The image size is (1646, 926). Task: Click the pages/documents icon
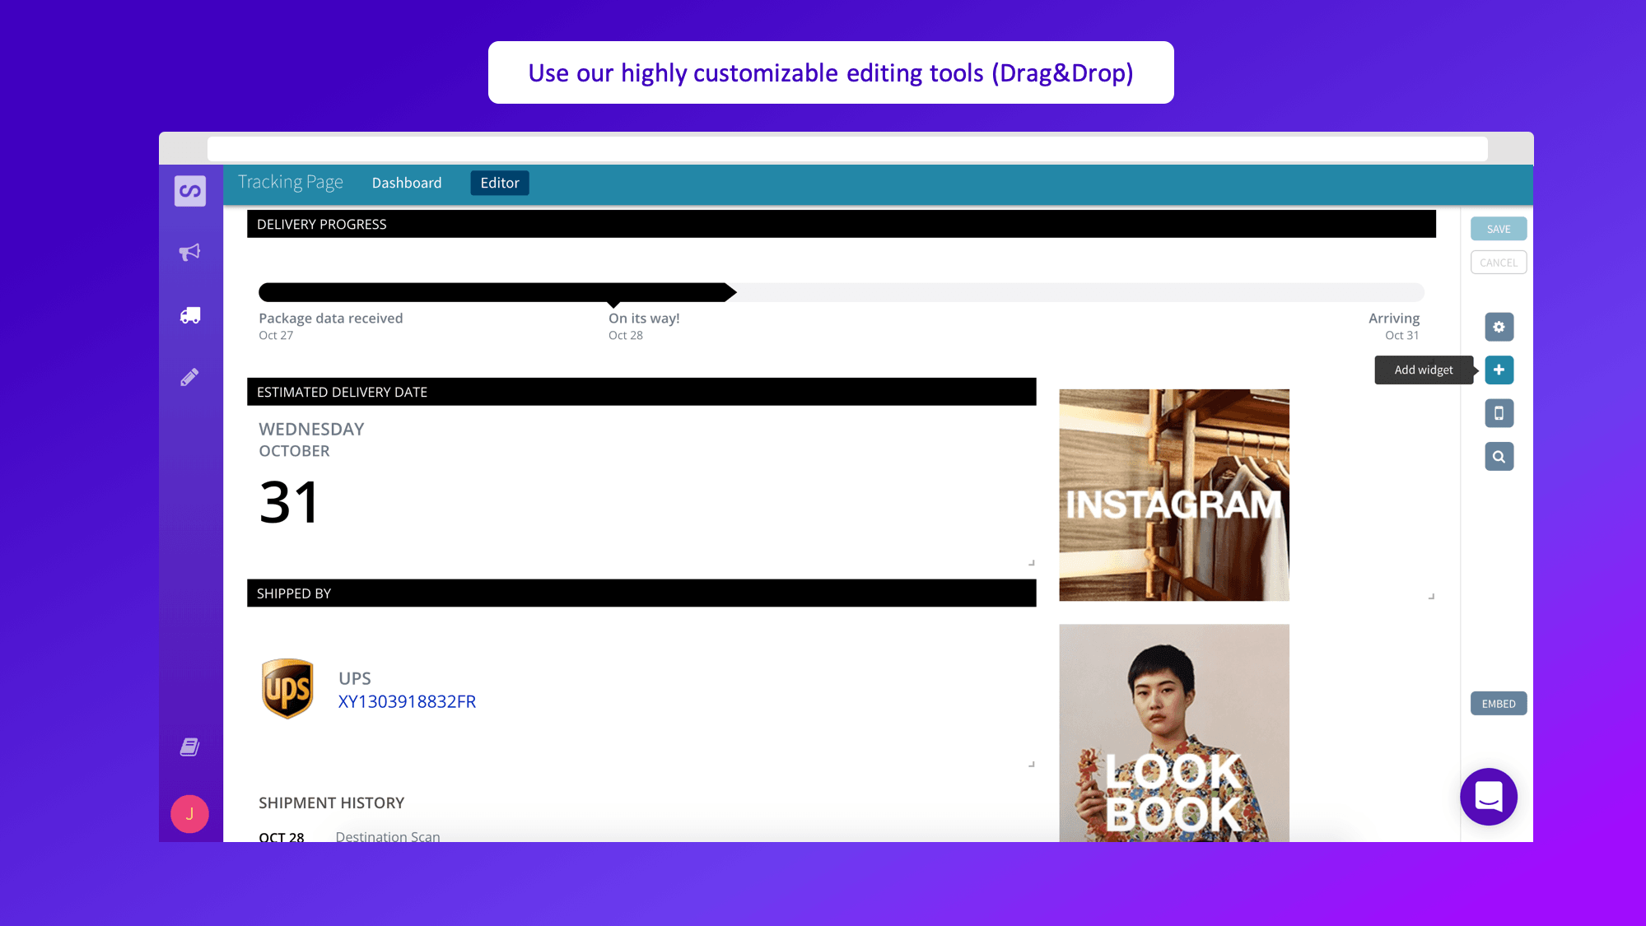189,747
